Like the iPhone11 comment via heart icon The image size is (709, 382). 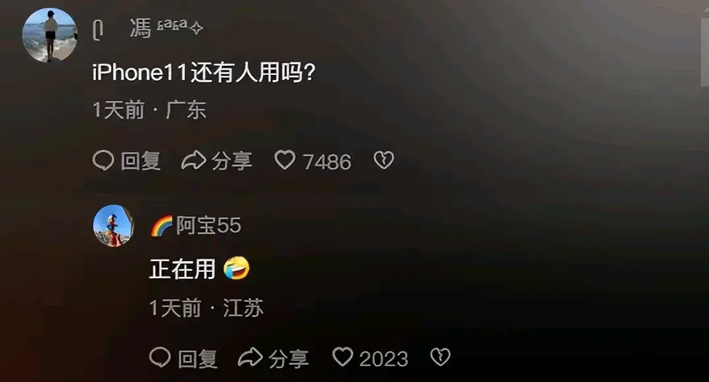click(x=285, y=160)
